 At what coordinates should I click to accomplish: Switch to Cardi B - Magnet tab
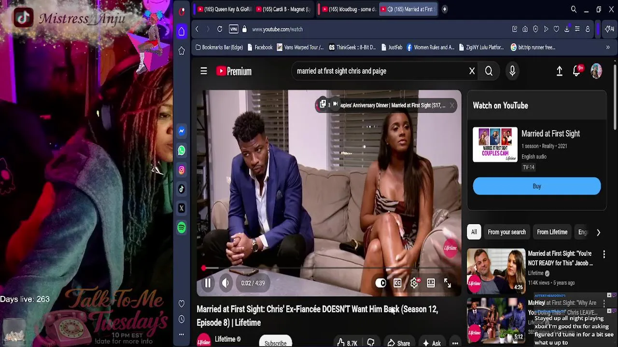tap(283, 9)
